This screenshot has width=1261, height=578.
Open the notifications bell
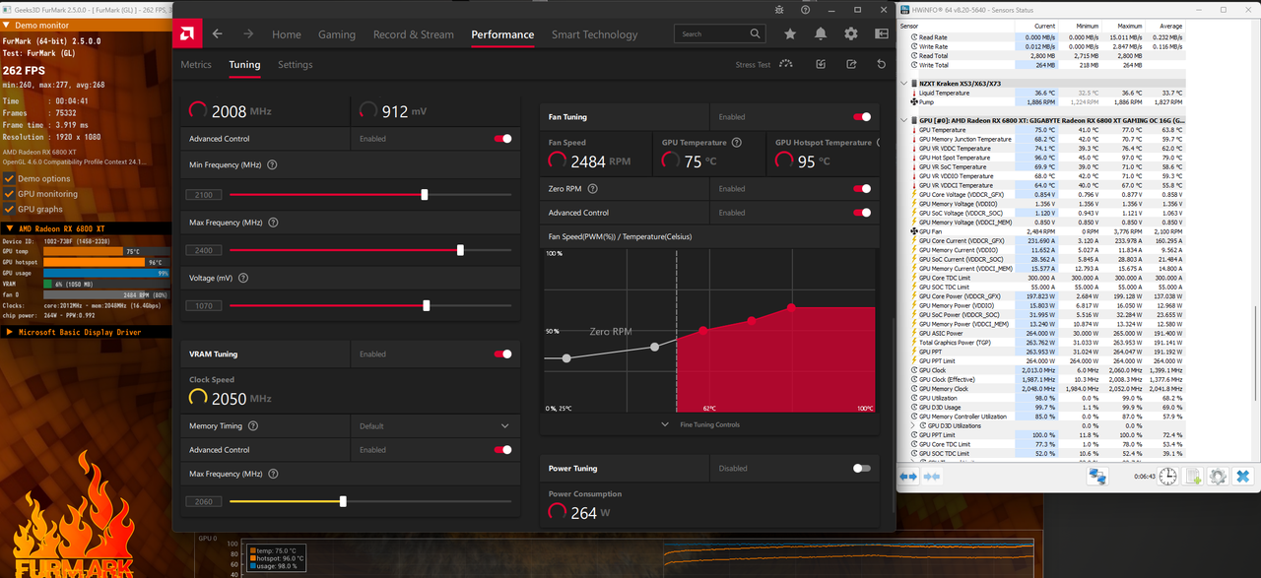821,33
